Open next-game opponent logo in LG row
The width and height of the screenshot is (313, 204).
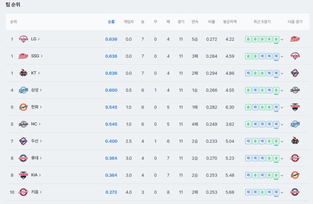click(295, 39)
